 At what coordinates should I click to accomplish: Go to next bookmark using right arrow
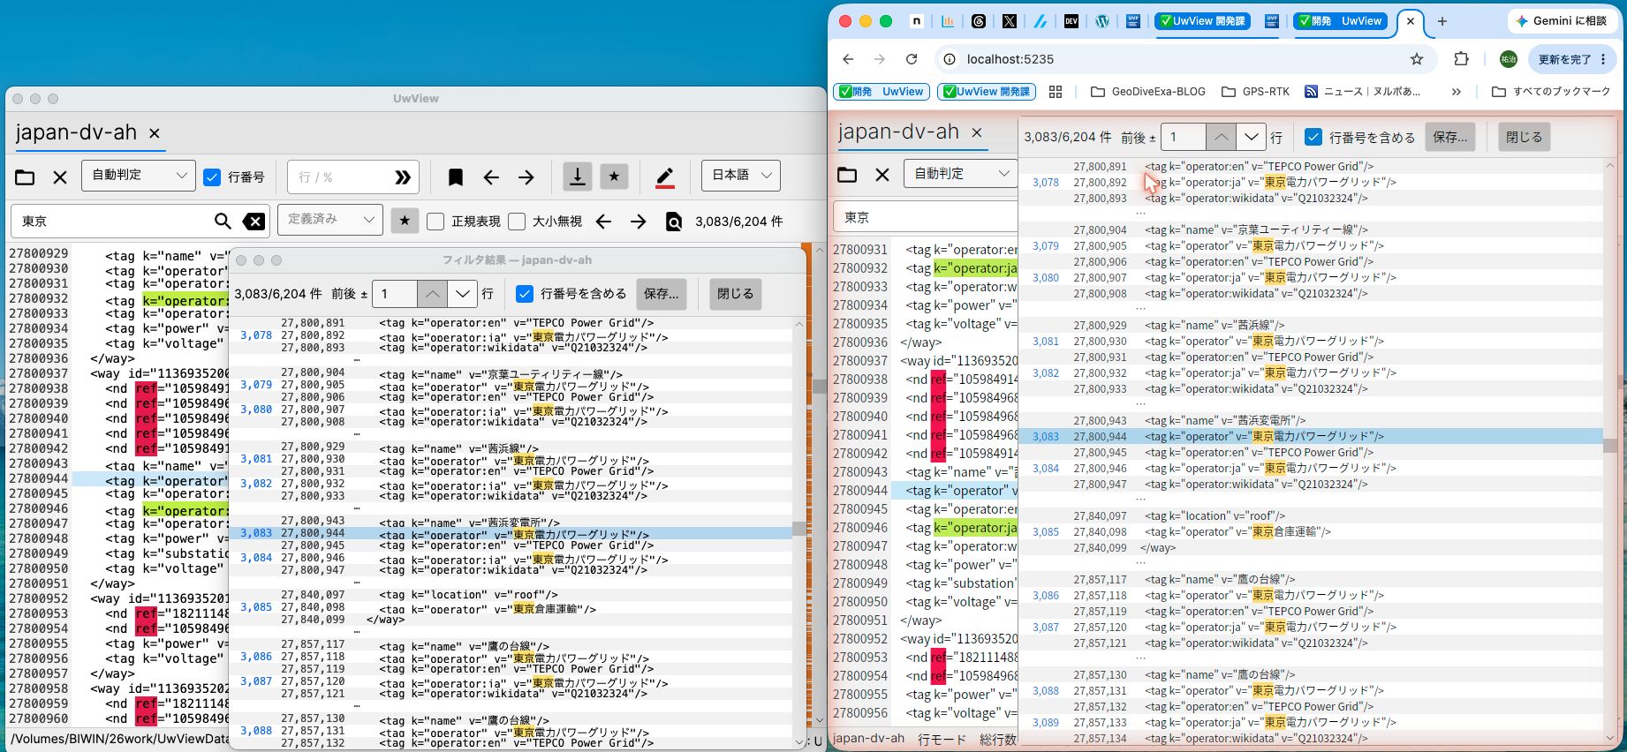(526, 177)
